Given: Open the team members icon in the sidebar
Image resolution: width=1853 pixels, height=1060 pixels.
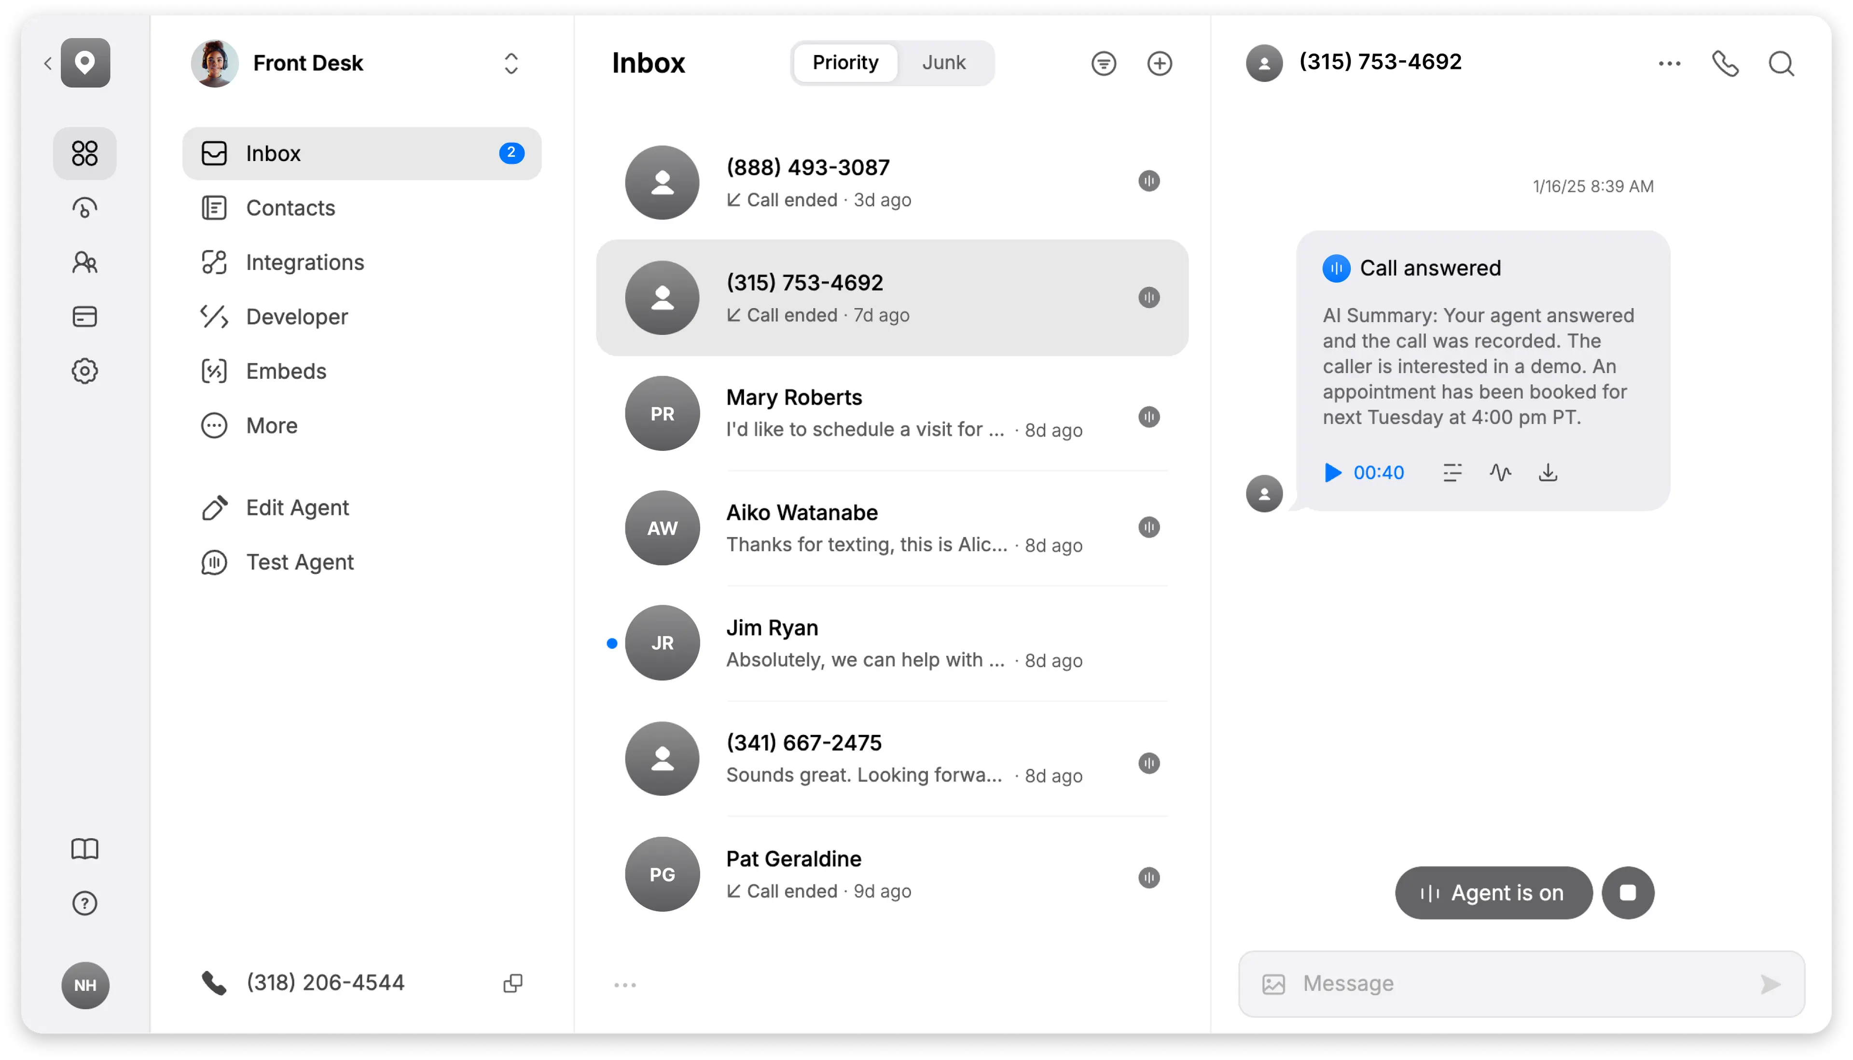Looking at the screenshot, I should 84,262.
